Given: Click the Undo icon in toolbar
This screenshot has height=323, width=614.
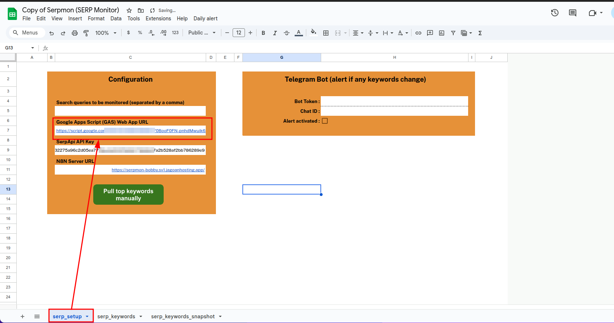Looking at the screenshot, I should point(52,33).
